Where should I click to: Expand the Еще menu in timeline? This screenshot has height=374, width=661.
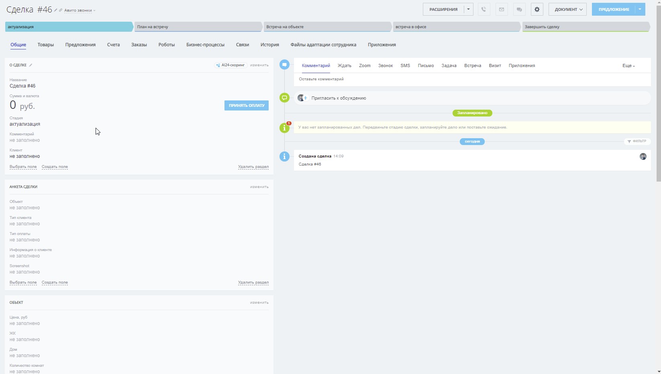click(x=628, y=65)
